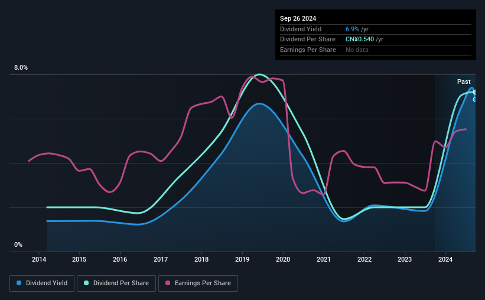Click the pink Earnings Per Share legend dot
This screenshot has width=485, height=300.
coord(168,283)
